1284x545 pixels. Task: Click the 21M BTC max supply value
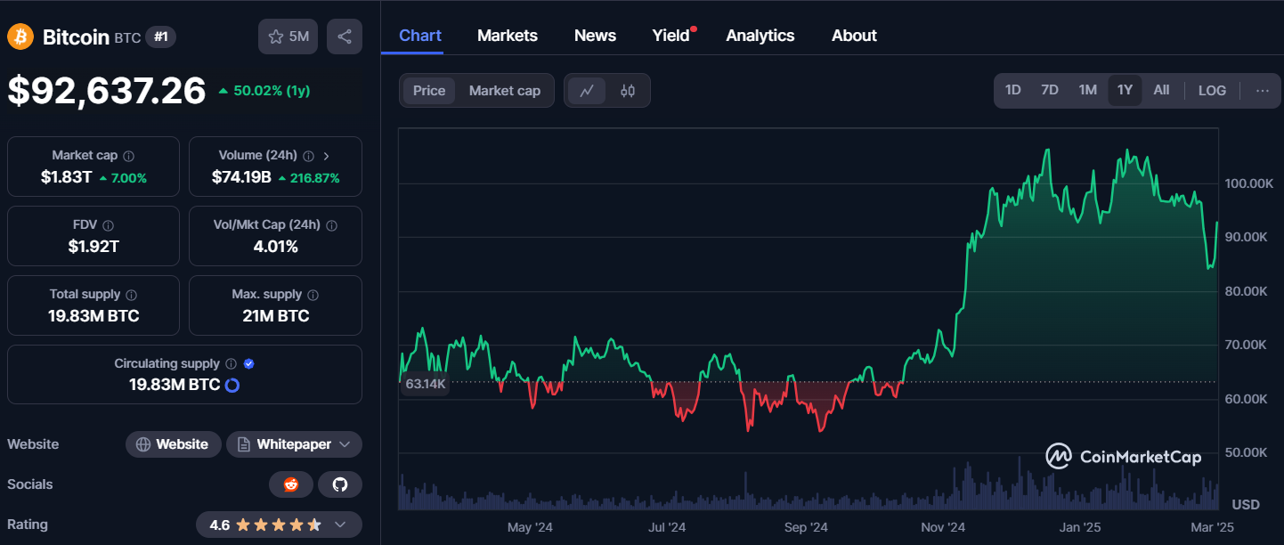click(x=275, y=316)
